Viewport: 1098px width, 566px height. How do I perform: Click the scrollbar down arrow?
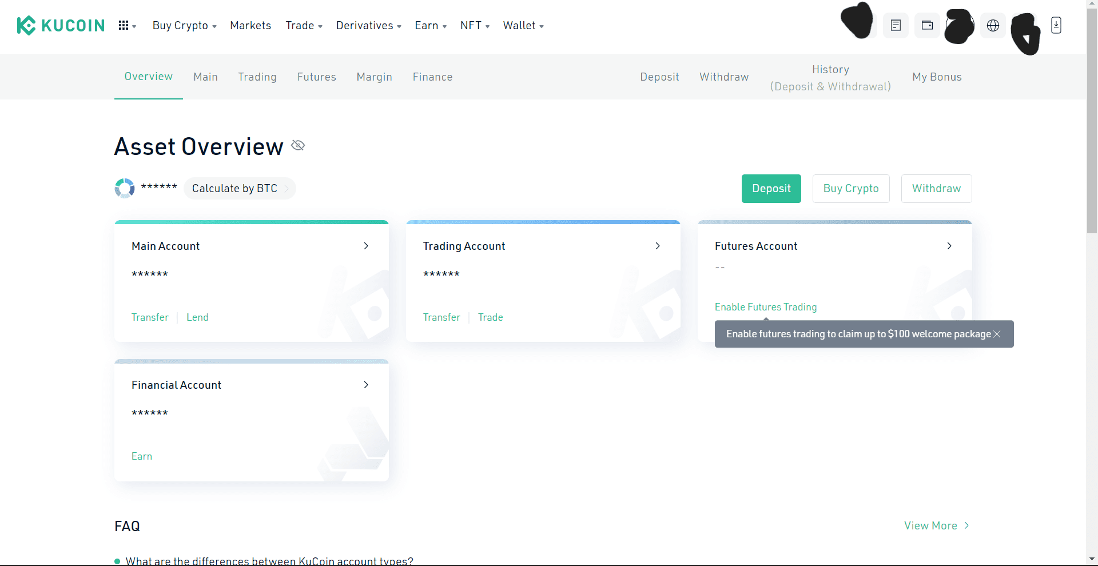pyautogui.click(x=1092, y=559)
